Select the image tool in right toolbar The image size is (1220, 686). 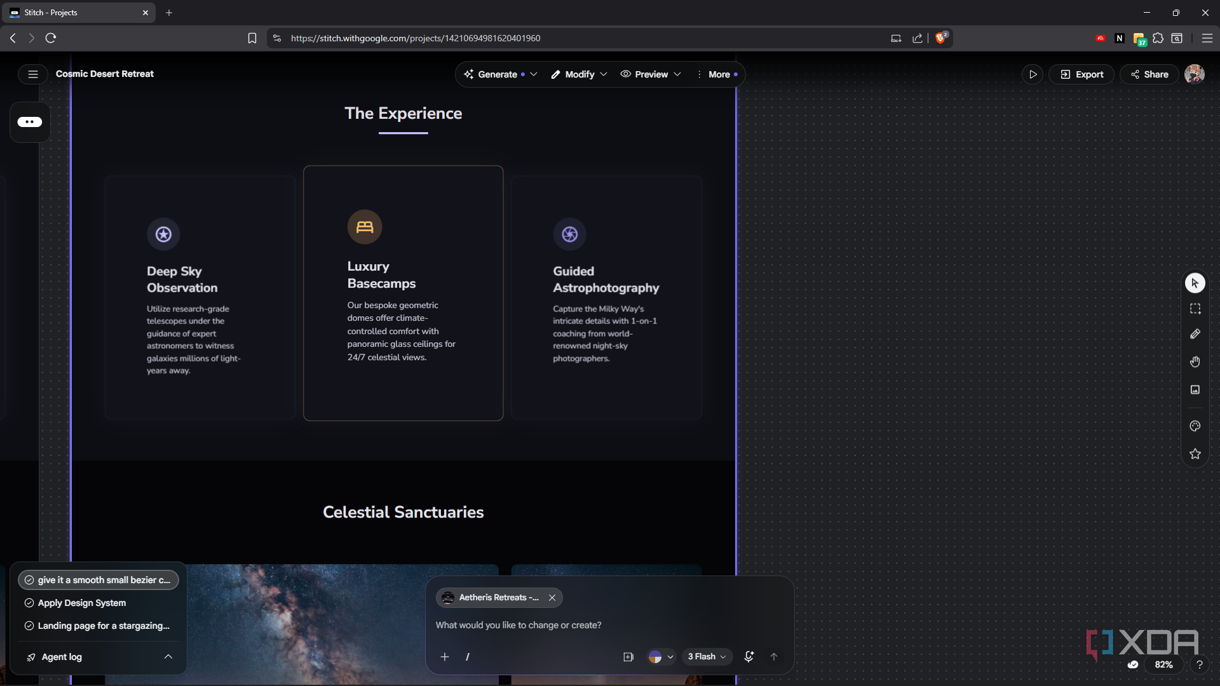coord(1195,389)
